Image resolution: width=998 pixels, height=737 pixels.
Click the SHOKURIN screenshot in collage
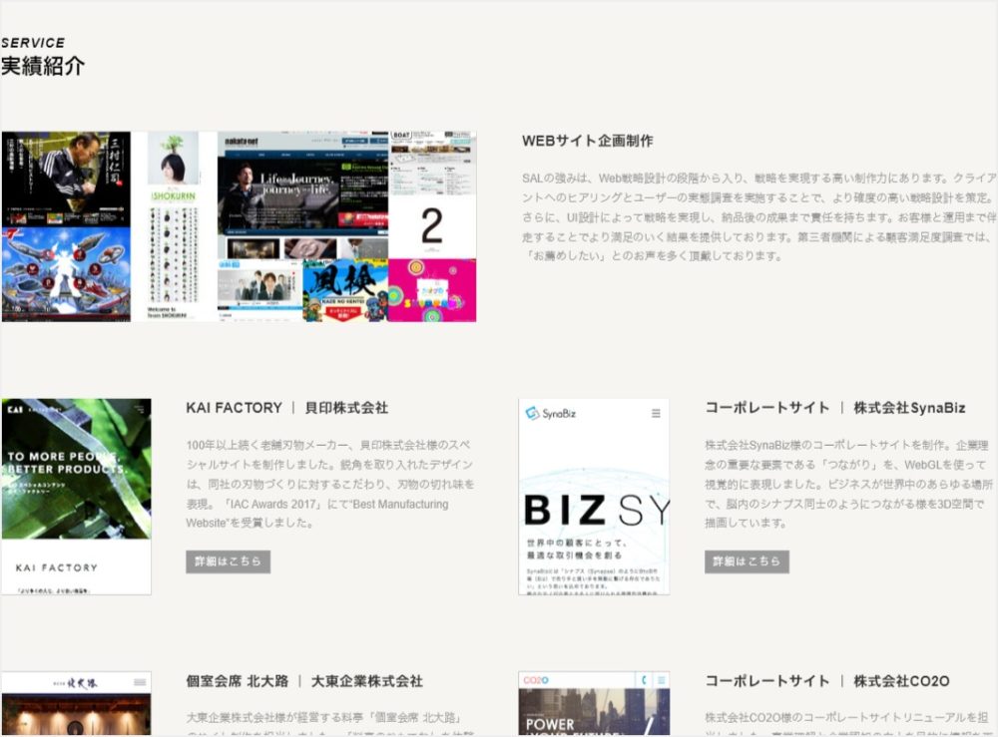pyautogui.click(x=174, y=226)
